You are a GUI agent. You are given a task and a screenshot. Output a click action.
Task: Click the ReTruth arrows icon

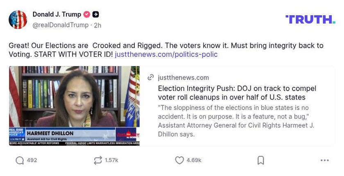point(97,160)
